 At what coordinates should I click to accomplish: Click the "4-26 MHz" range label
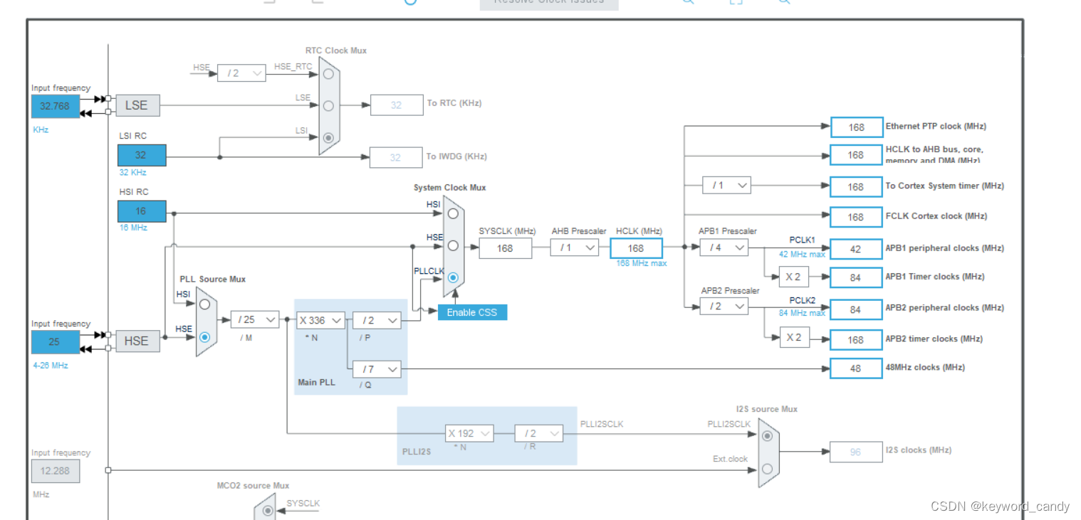[50, 365]
